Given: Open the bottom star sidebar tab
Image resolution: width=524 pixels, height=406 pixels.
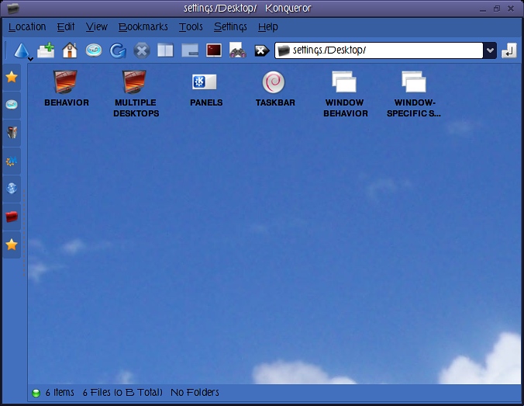Looking at the screenshot, I should tap(12, 245).
